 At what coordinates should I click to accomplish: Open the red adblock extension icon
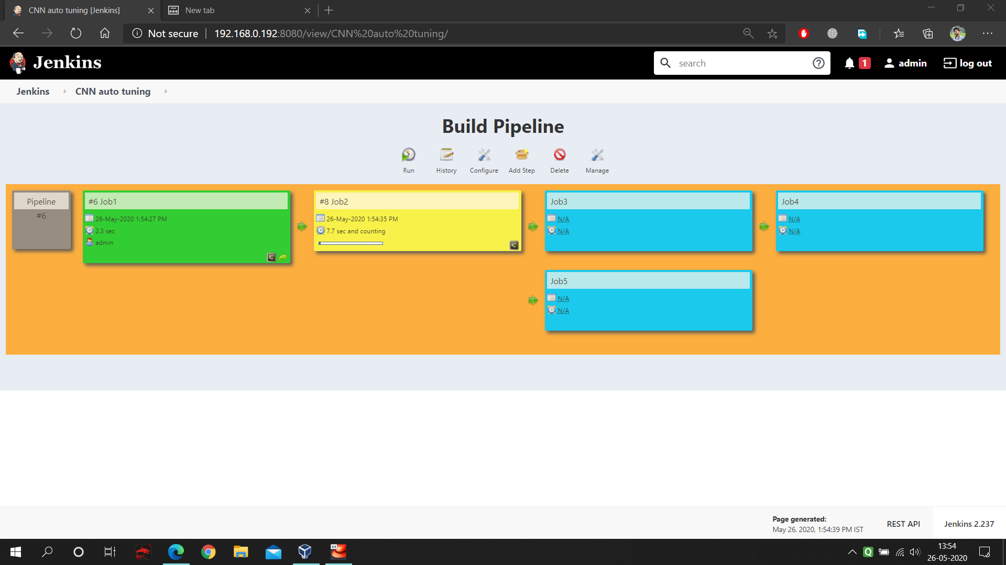coord(804,33)
